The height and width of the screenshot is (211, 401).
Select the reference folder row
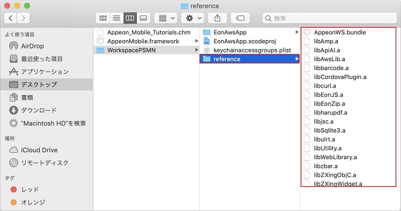coord(250,59)
